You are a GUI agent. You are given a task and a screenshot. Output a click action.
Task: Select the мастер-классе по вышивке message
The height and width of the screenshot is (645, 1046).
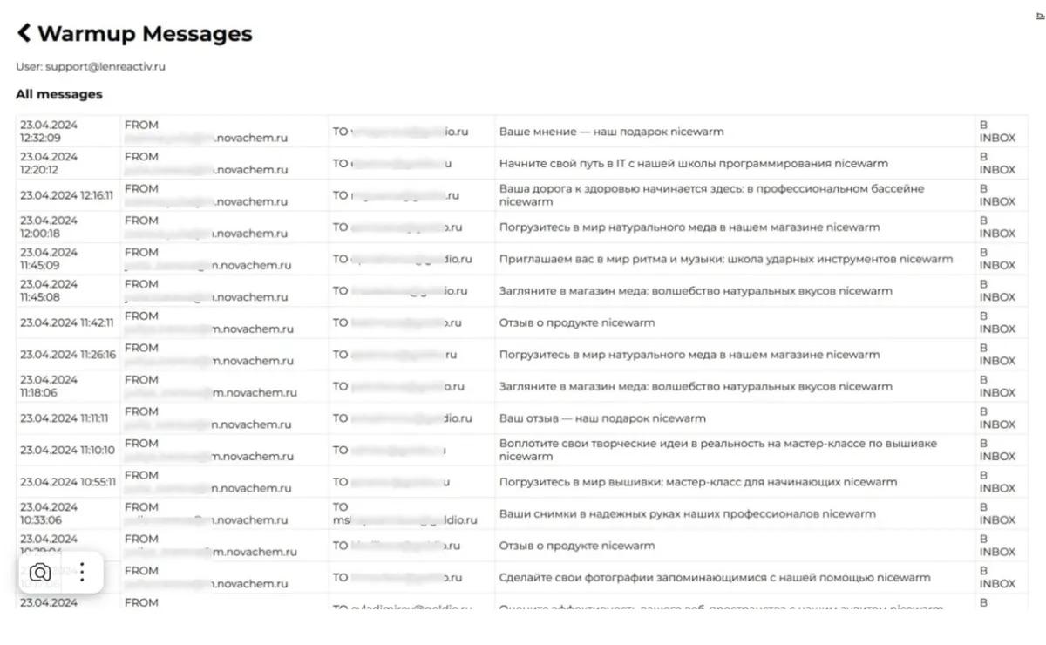tap(521, 450)
